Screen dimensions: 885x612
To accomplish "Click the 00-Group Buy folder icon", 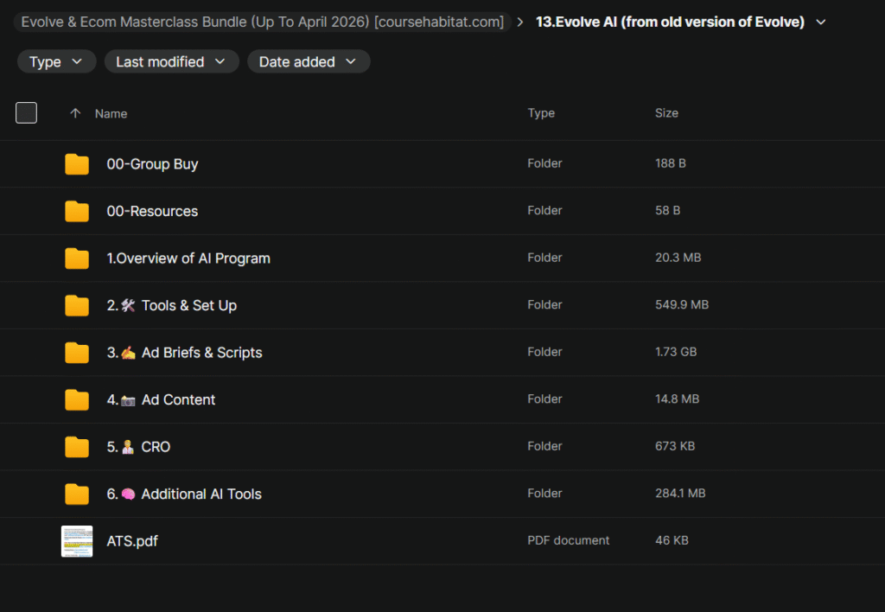I will [x=77, y=164].
